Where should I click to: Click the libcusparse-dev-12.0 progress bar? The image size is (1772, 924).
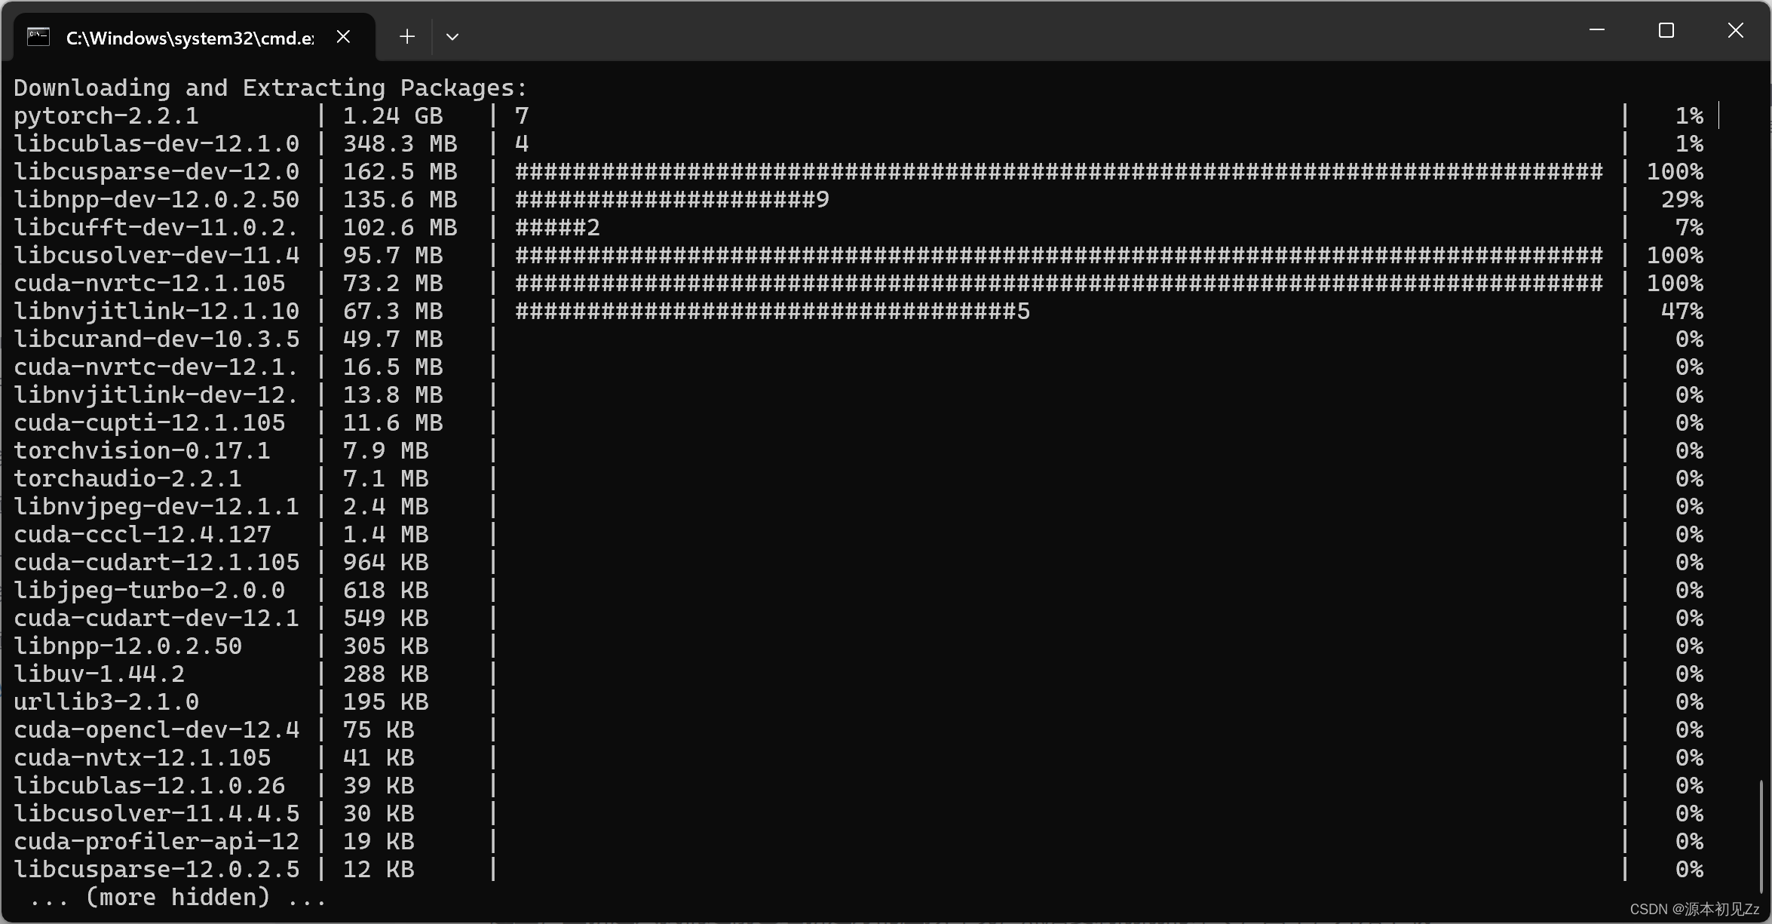tap(1058, 172)
